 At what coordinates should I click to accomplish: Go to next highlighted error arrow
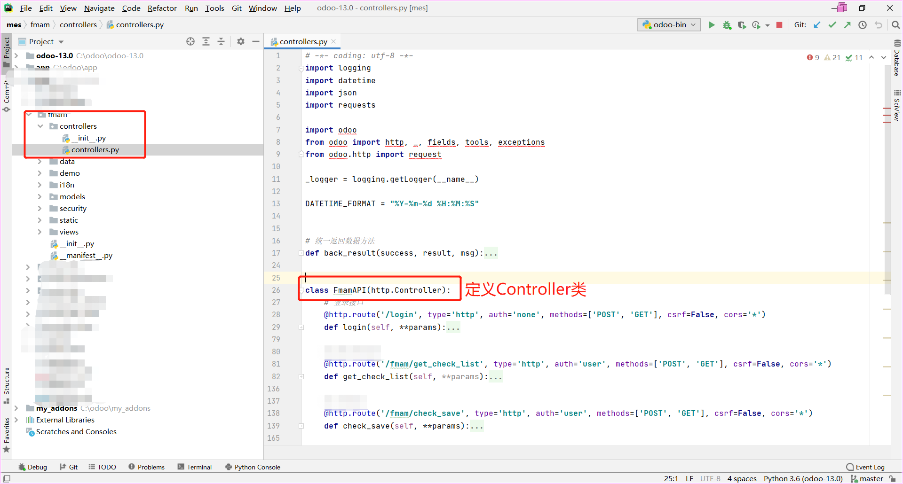884,57
